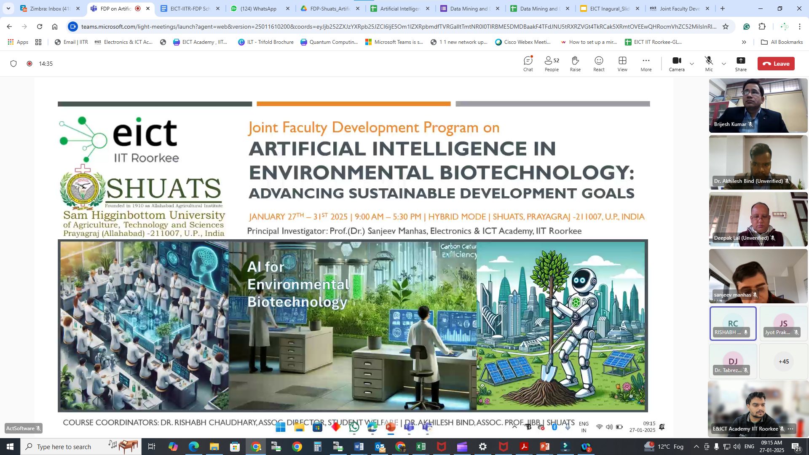
Task: Raise your hand in meeting
Action: 575,64
